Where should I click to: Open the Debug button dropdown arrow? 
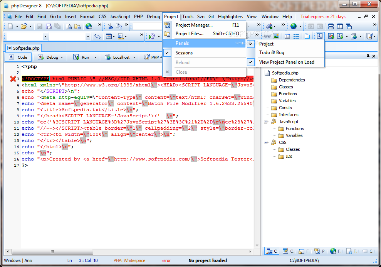point(62,57)
